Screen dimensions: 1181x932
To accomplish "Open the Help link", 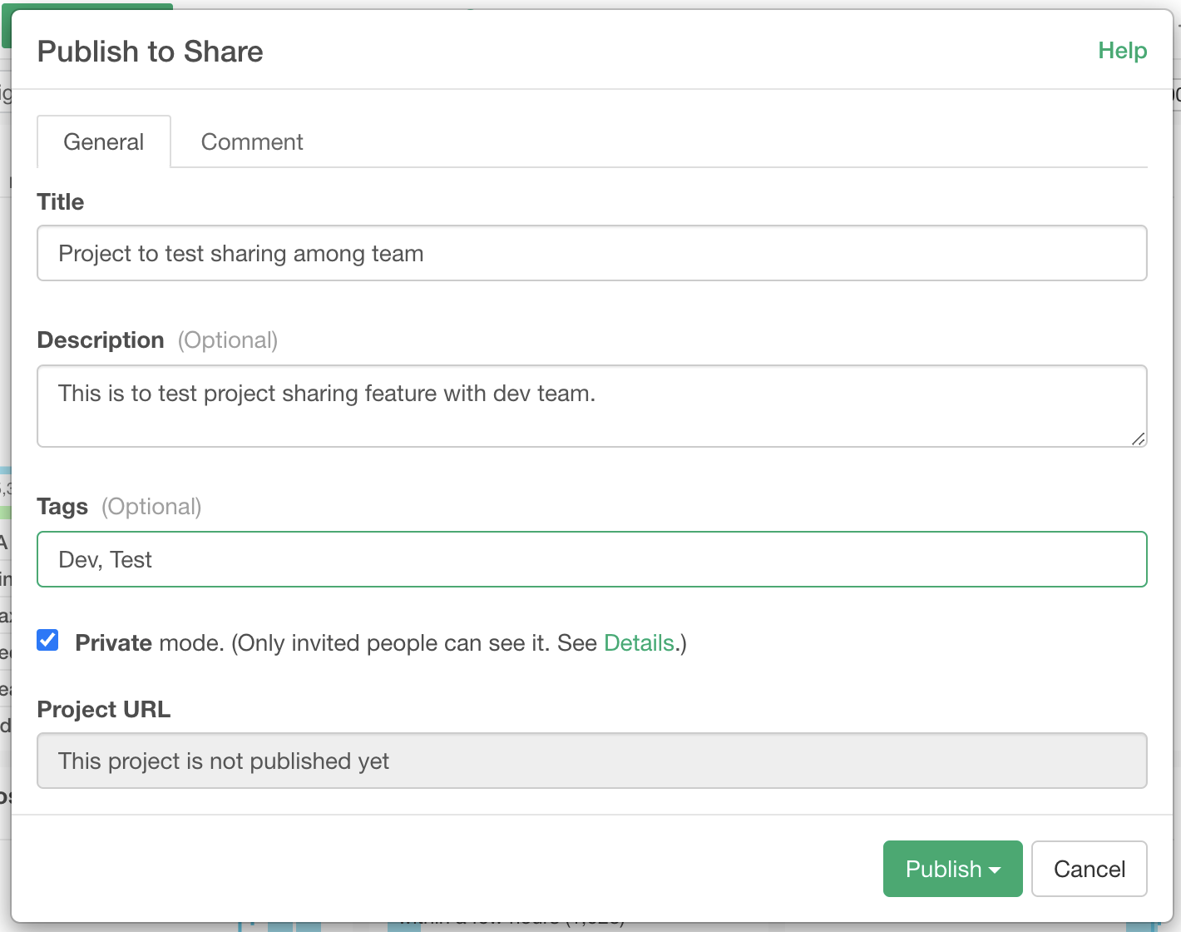I will 1122,51.
